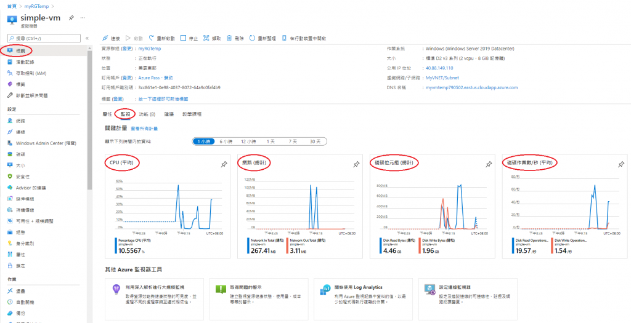This screenshot has width=631, height=323.
Task: Click the sidebar vertical scrollbar thumb
Action: tap(90, 119)
